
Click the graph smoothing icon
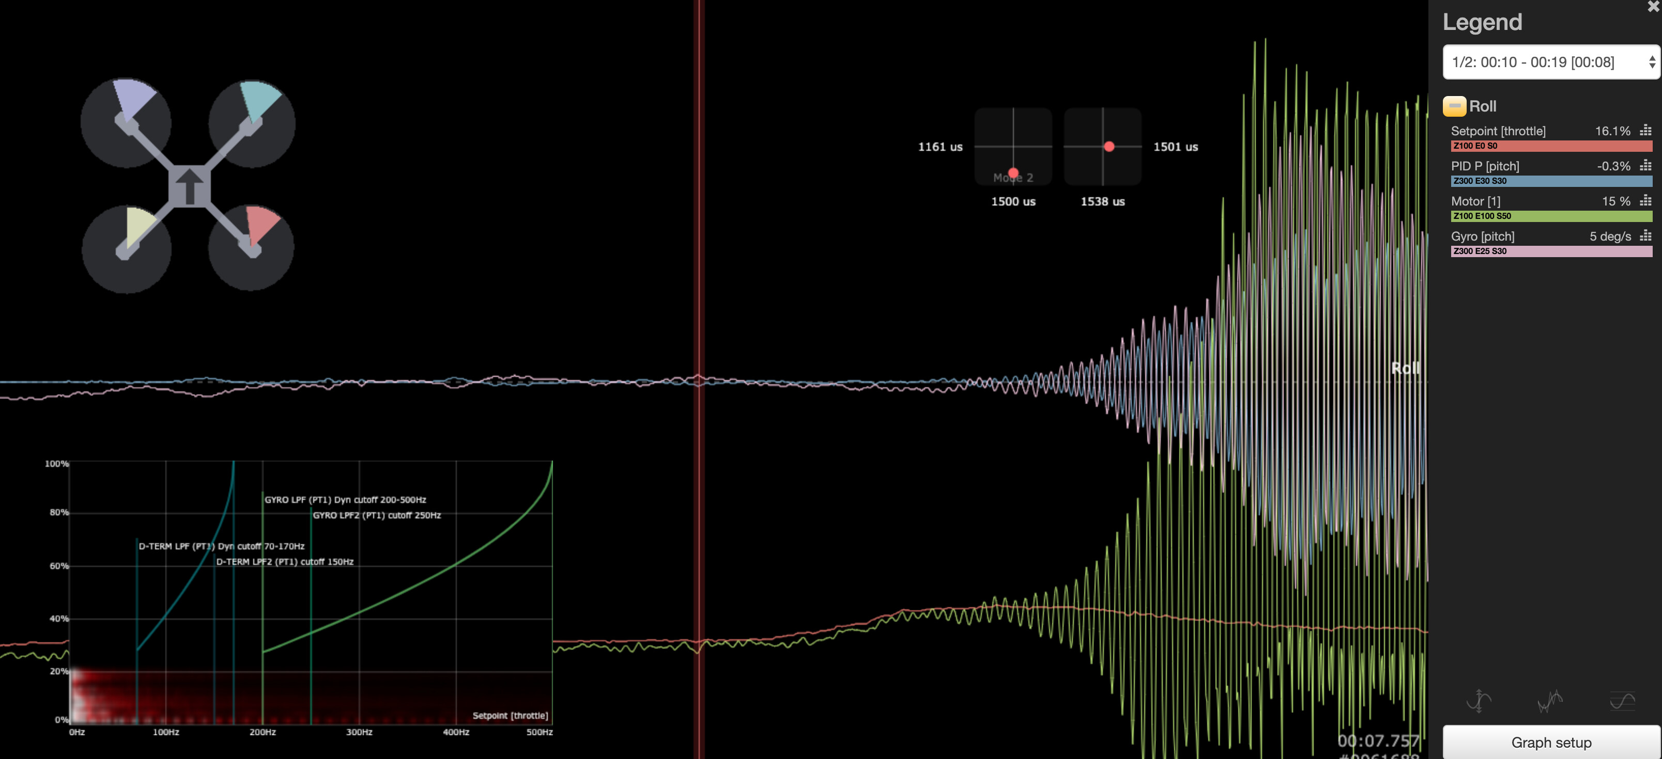tap(1550, 700)
